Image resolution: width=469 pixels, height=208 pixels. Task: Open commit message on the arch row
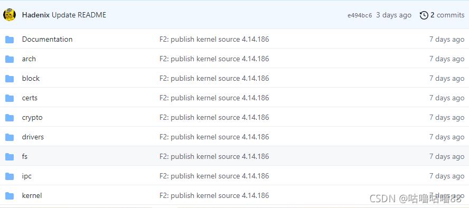point(214,59)
